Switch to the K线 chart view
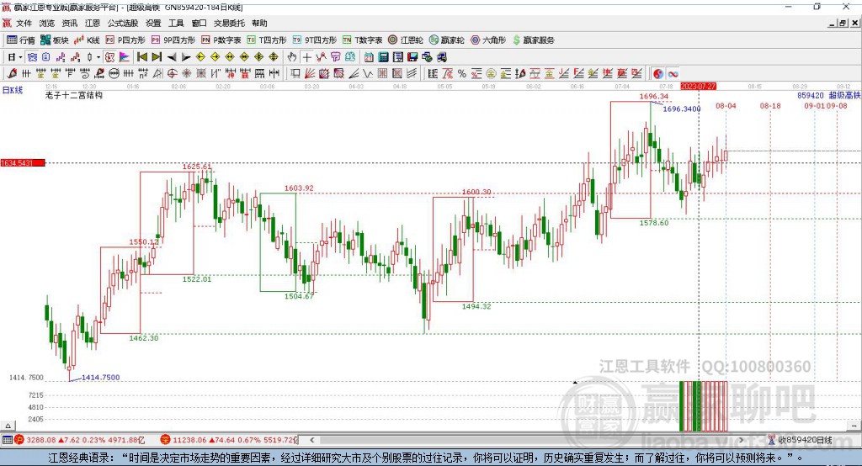Screen dimensions: 862x466 87,40
